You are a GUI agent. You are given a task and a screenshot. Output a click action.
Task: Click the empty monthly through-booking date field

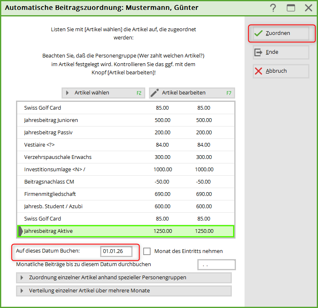tap(216, 265)
